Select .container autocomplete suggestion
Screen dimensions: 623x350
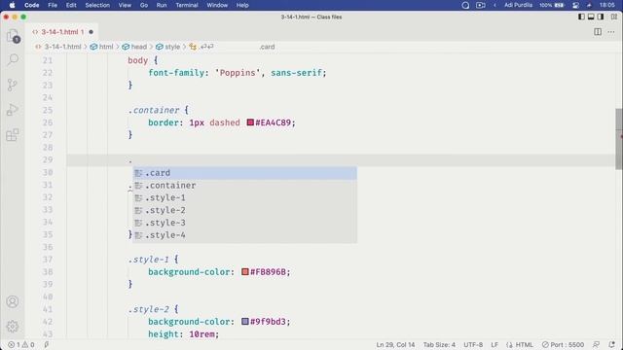click(x=244, y=186)
